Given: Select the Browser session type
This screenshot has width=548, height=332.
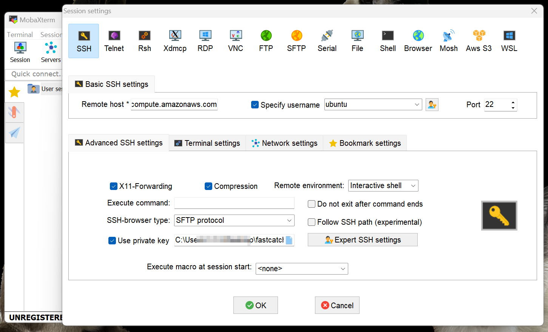Looking at the screenshot, I should (x=418, y=41).
